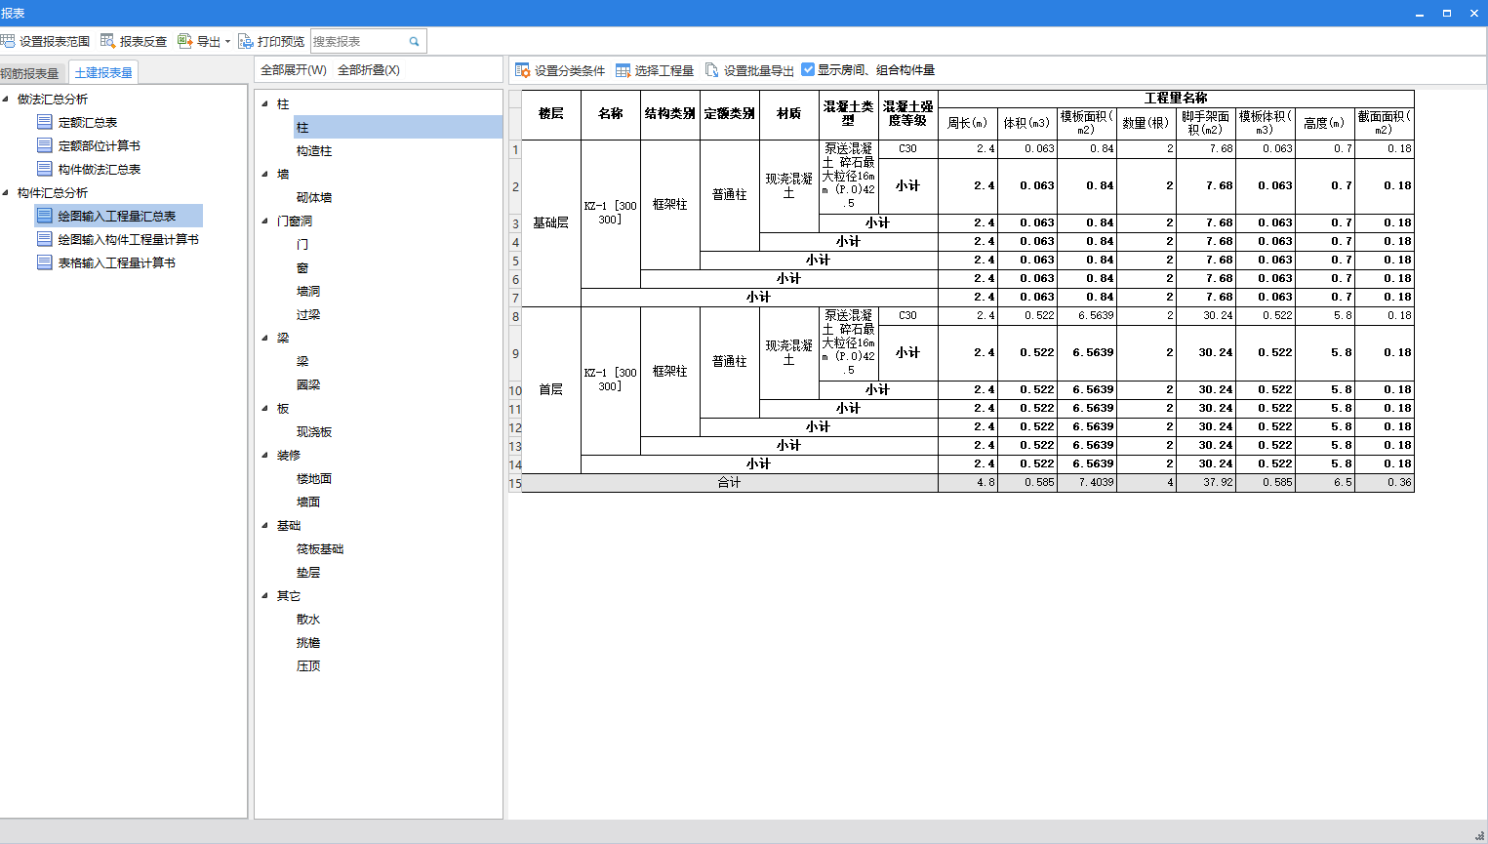Select 压顶 in component tree
This screenshot has height=844, width=1488.
click(308, 666)
